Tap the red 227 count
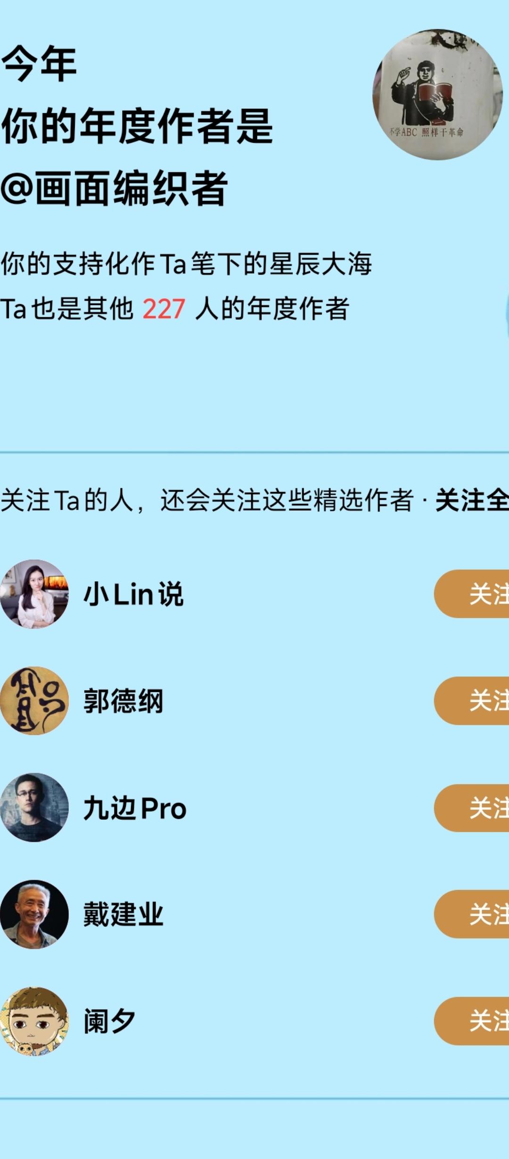 [164, 310]
